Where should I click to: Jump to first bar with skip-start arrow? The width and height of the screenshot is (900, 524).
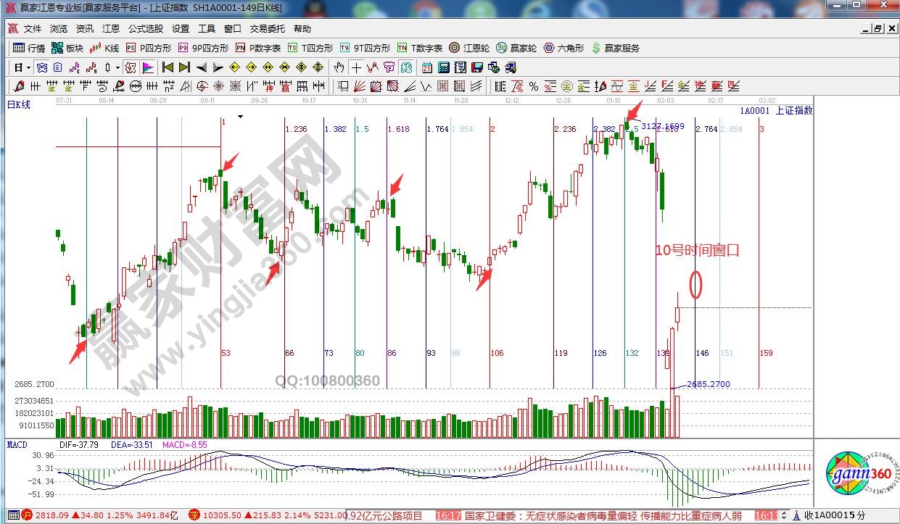pos(168,68)
